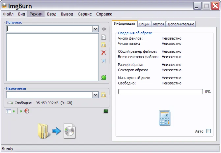Image resolution: width=221 pixels, height=153 pixels.
Task: Click the red X remove item icon
Action: 104,53
